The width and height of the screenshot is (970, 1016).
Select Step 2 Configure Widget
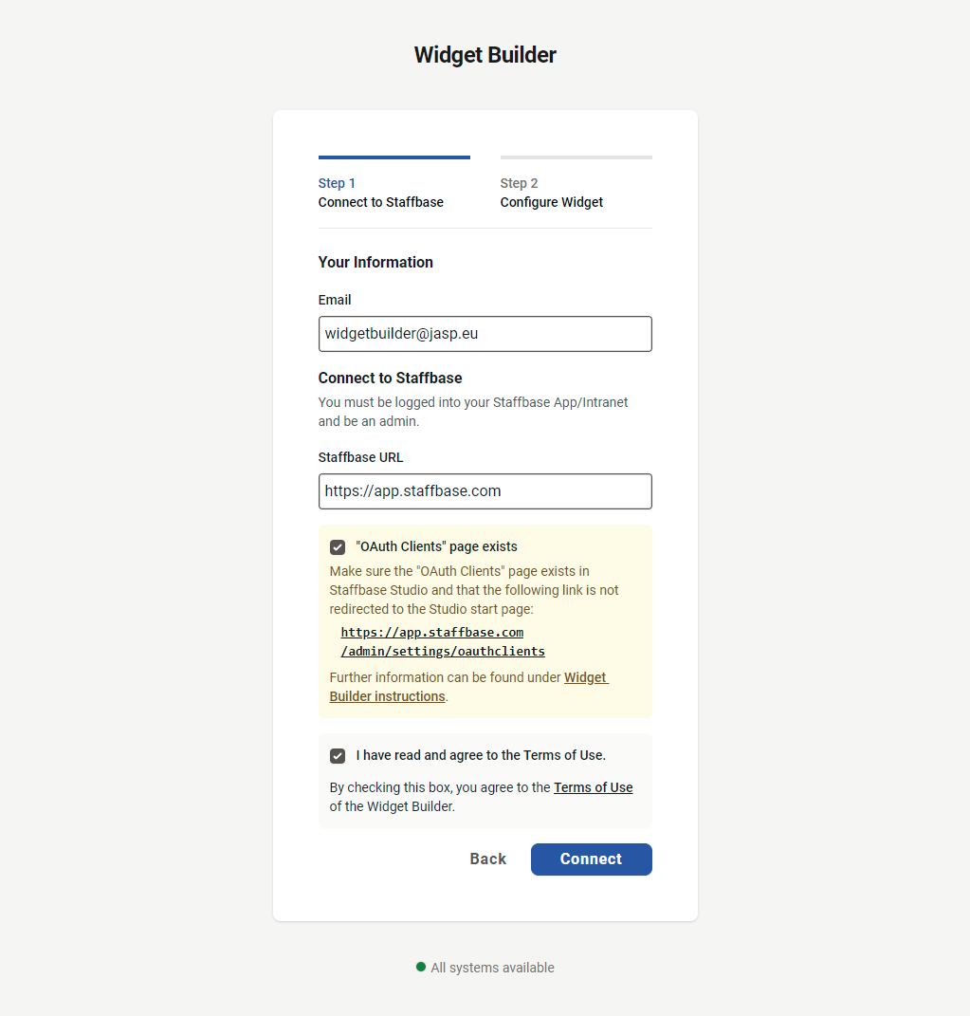pyautogui.click(x=551, y=193)
